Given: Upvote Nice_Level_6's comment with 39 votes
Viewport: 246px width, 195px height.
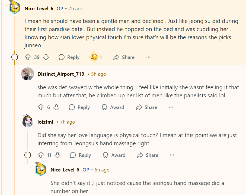Looking at the screenshot, I should tap(28, 57).
